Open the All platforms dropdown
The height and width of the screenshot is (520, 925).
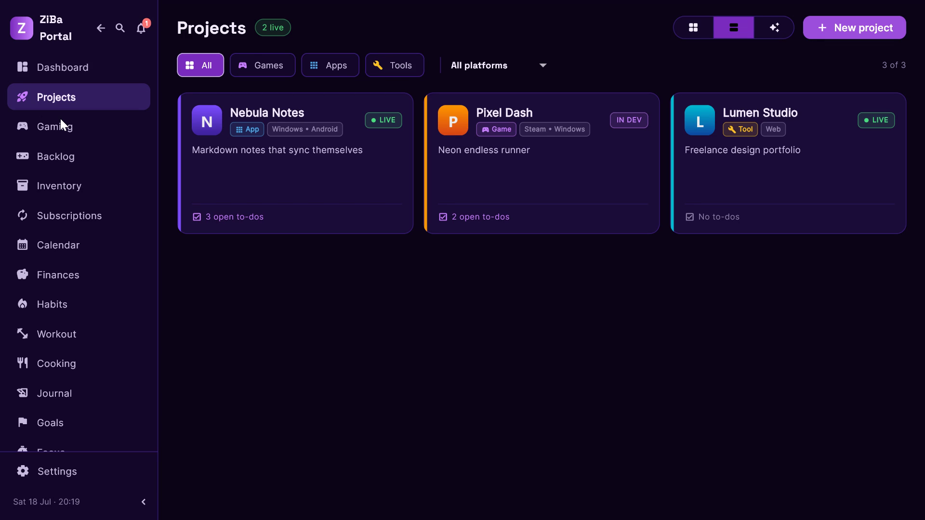pos(499,65)
